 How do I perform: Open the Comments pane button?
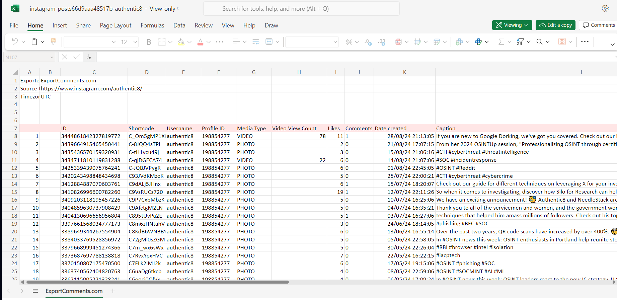point(599,25)
